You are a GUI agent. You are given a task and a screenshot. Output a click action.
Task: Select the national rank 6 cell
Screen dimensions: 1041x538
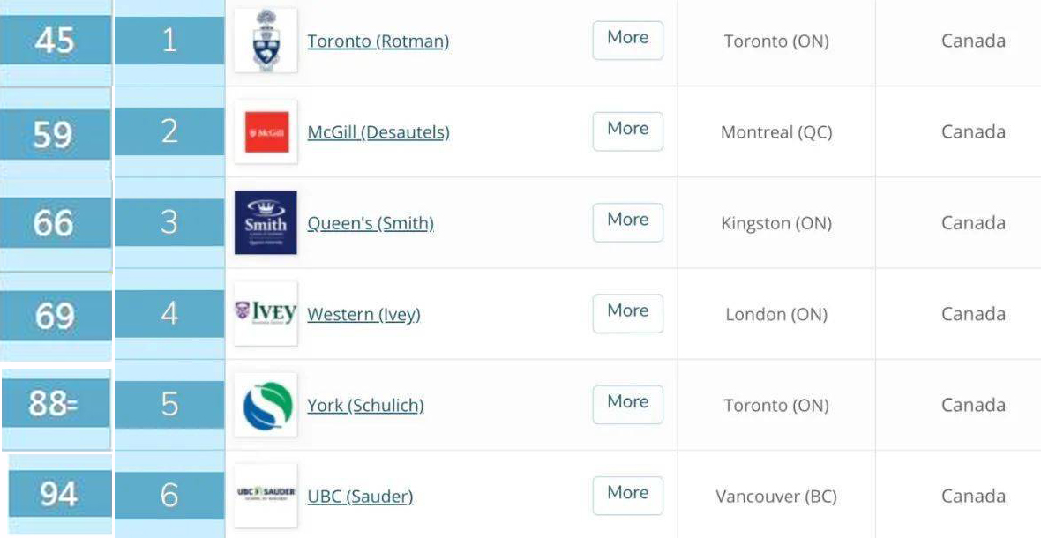(169, 496)
